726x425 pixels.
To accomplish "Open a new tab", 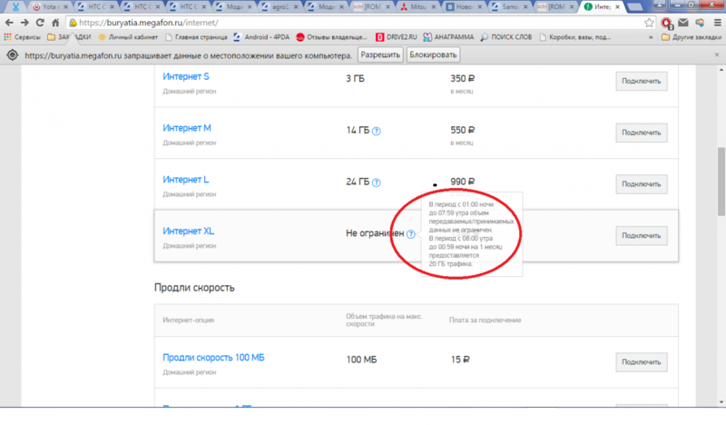I will (x=634, y=7).
